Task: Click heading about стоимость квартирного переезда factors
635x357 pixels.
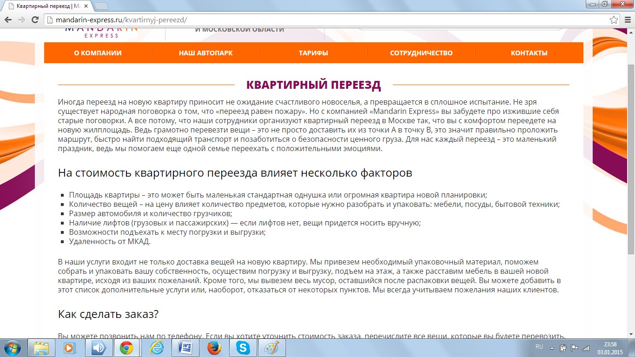Action: [x=235, y=173]
